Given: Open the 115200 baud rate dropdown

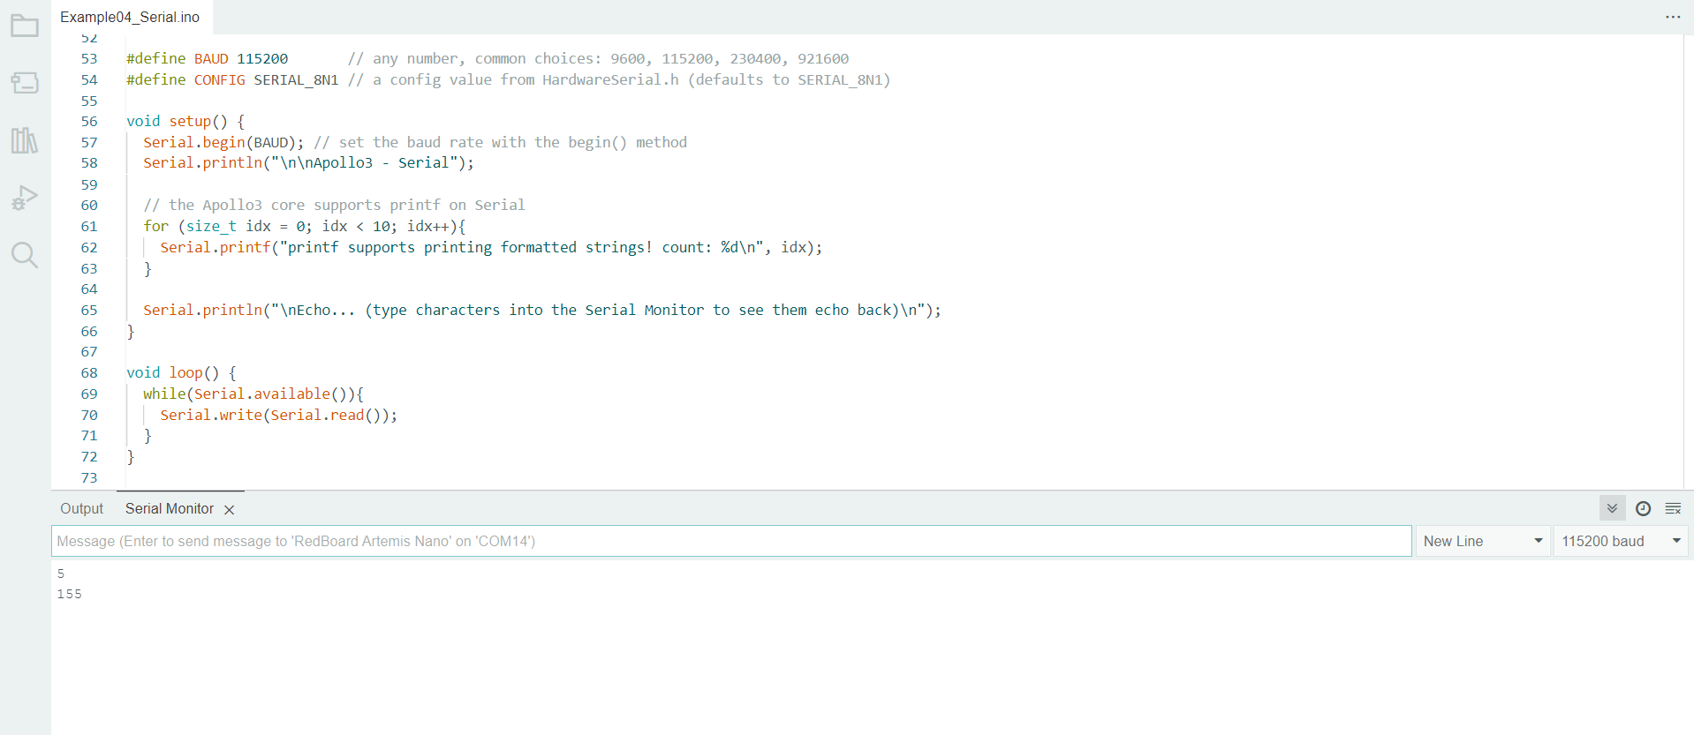Looking at the screenshot, I should [x=1620, y=541].
